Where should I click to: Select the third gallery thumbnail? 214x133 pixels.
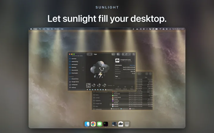[x=99, y=85]
